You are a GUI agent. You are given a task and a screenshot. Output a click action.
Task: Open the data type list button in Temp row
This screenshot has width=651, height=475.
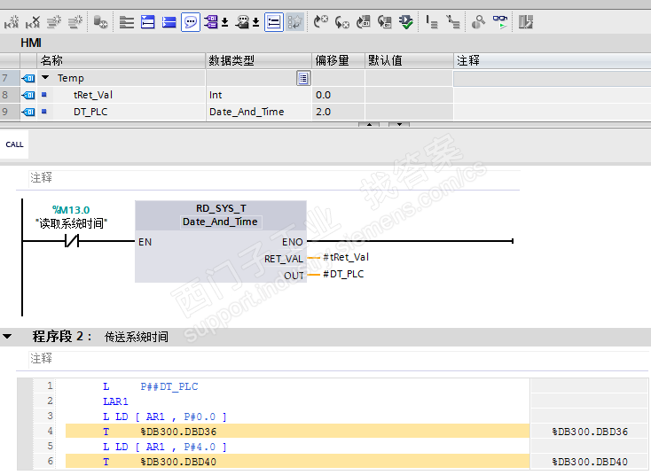tap(303, 78)
